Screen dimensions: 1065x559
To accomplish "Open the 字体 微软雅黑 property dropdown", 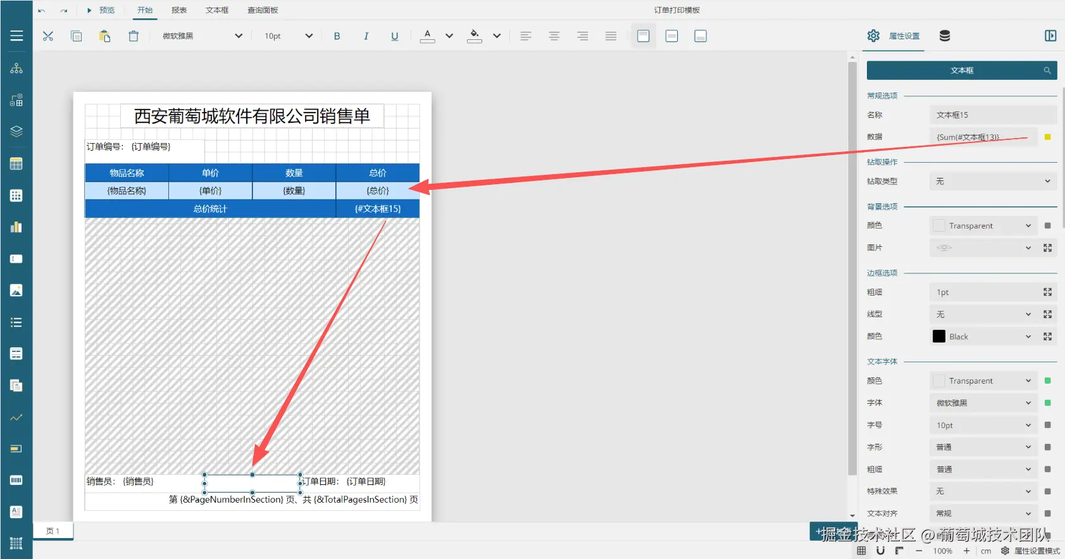I will [983, 403].
